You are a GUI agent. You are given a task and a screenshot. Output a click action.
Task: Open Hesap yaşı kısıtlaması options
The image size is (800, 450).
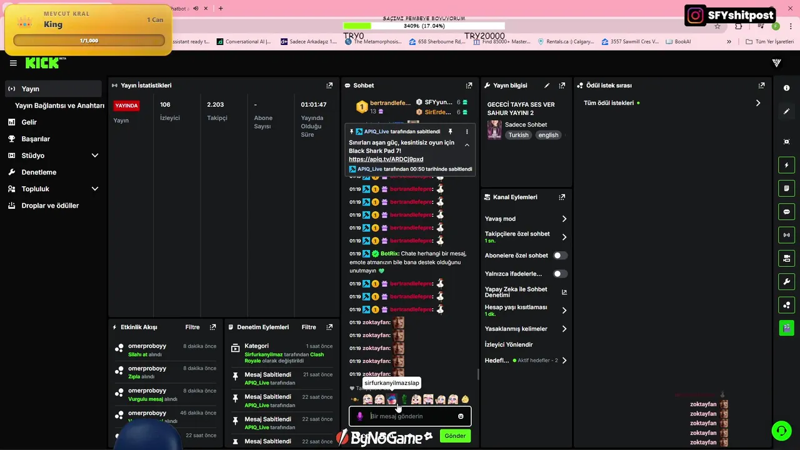pyautogui.click(x=526, y=310)
